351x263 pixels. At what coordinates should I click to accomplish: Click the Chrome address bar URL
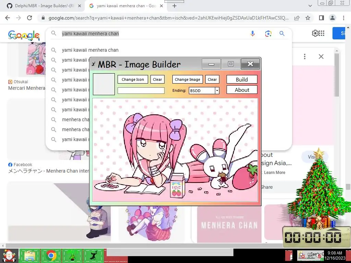[x=168, y=18]
